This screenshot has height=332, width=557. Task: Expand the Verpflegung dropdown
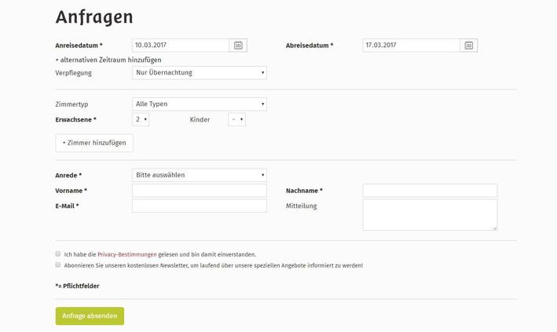coord(200,73)
